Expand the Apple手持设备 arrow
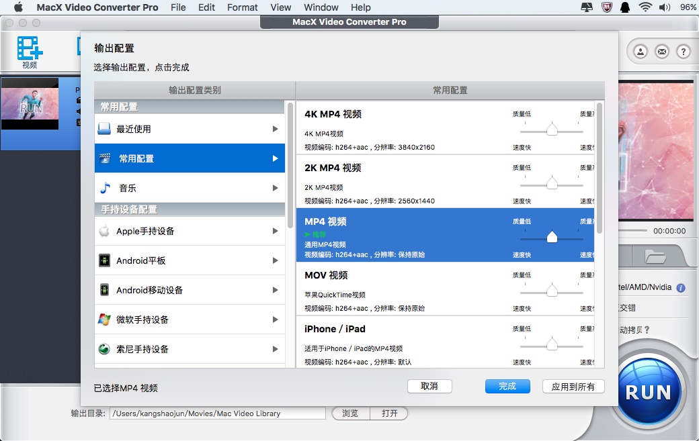This screenshot has height=441, width=699. [x=275, y=231]
